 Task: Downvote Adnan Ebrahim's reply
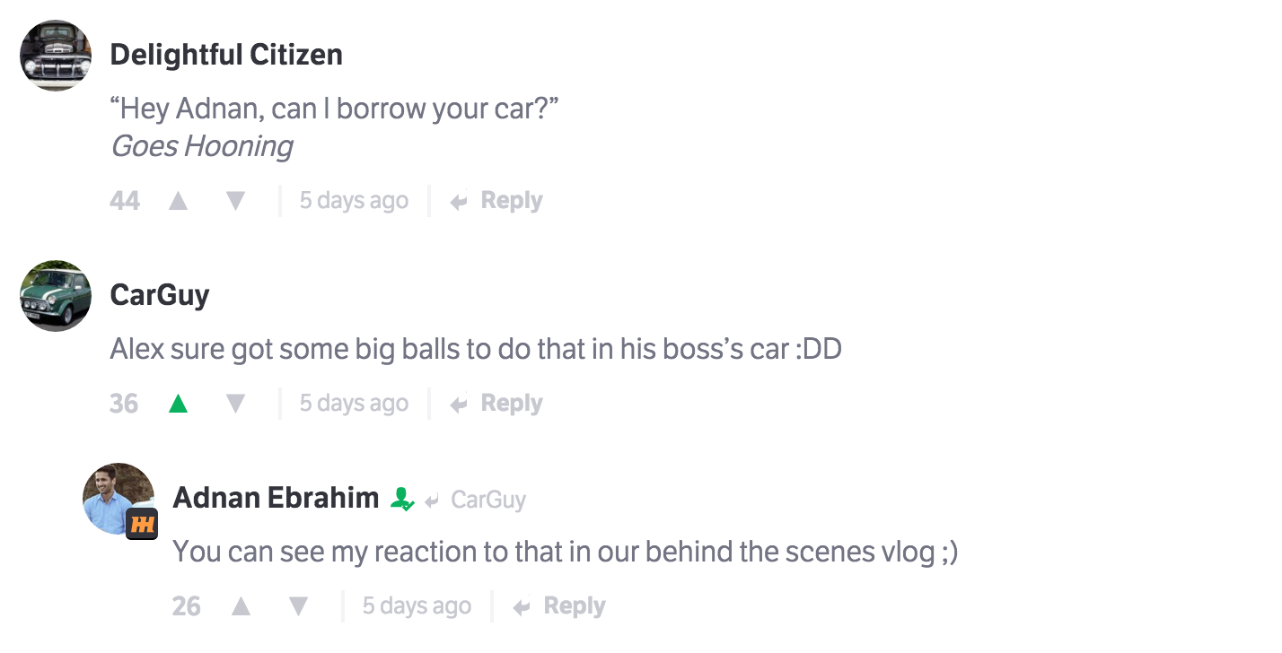(x=298, y=606)
